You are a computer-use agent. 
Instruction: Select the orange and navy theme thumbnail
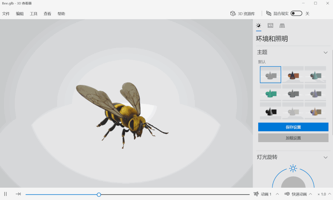(x=293, y=75)
